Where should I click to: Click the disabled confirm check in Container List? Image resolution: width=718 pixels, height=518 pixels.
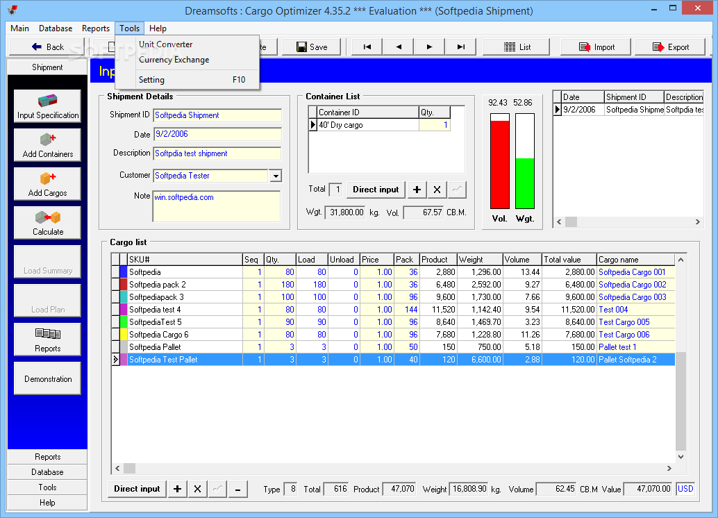tap(457, 190)
